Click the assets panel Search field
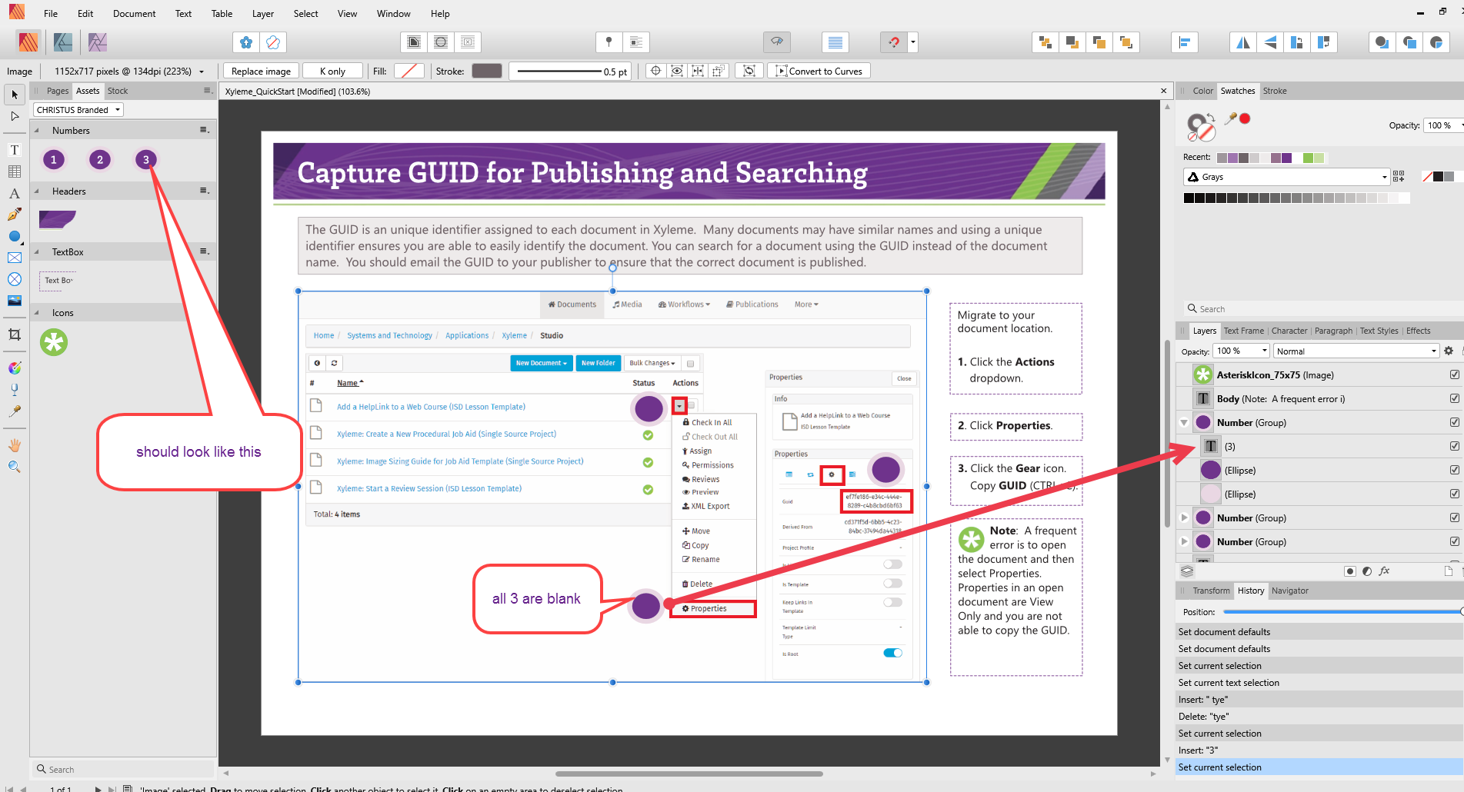This screenshot has height=792, width=1464. [x=123, y=769]
